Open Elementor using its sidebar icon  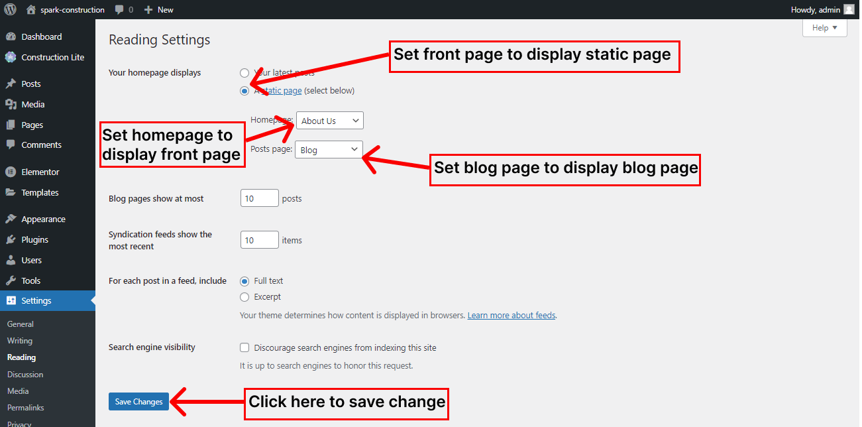click(11, 172)
